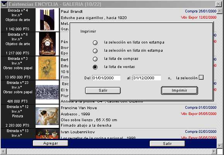Click price '13 950 000 PTS'

click(17, 77)
